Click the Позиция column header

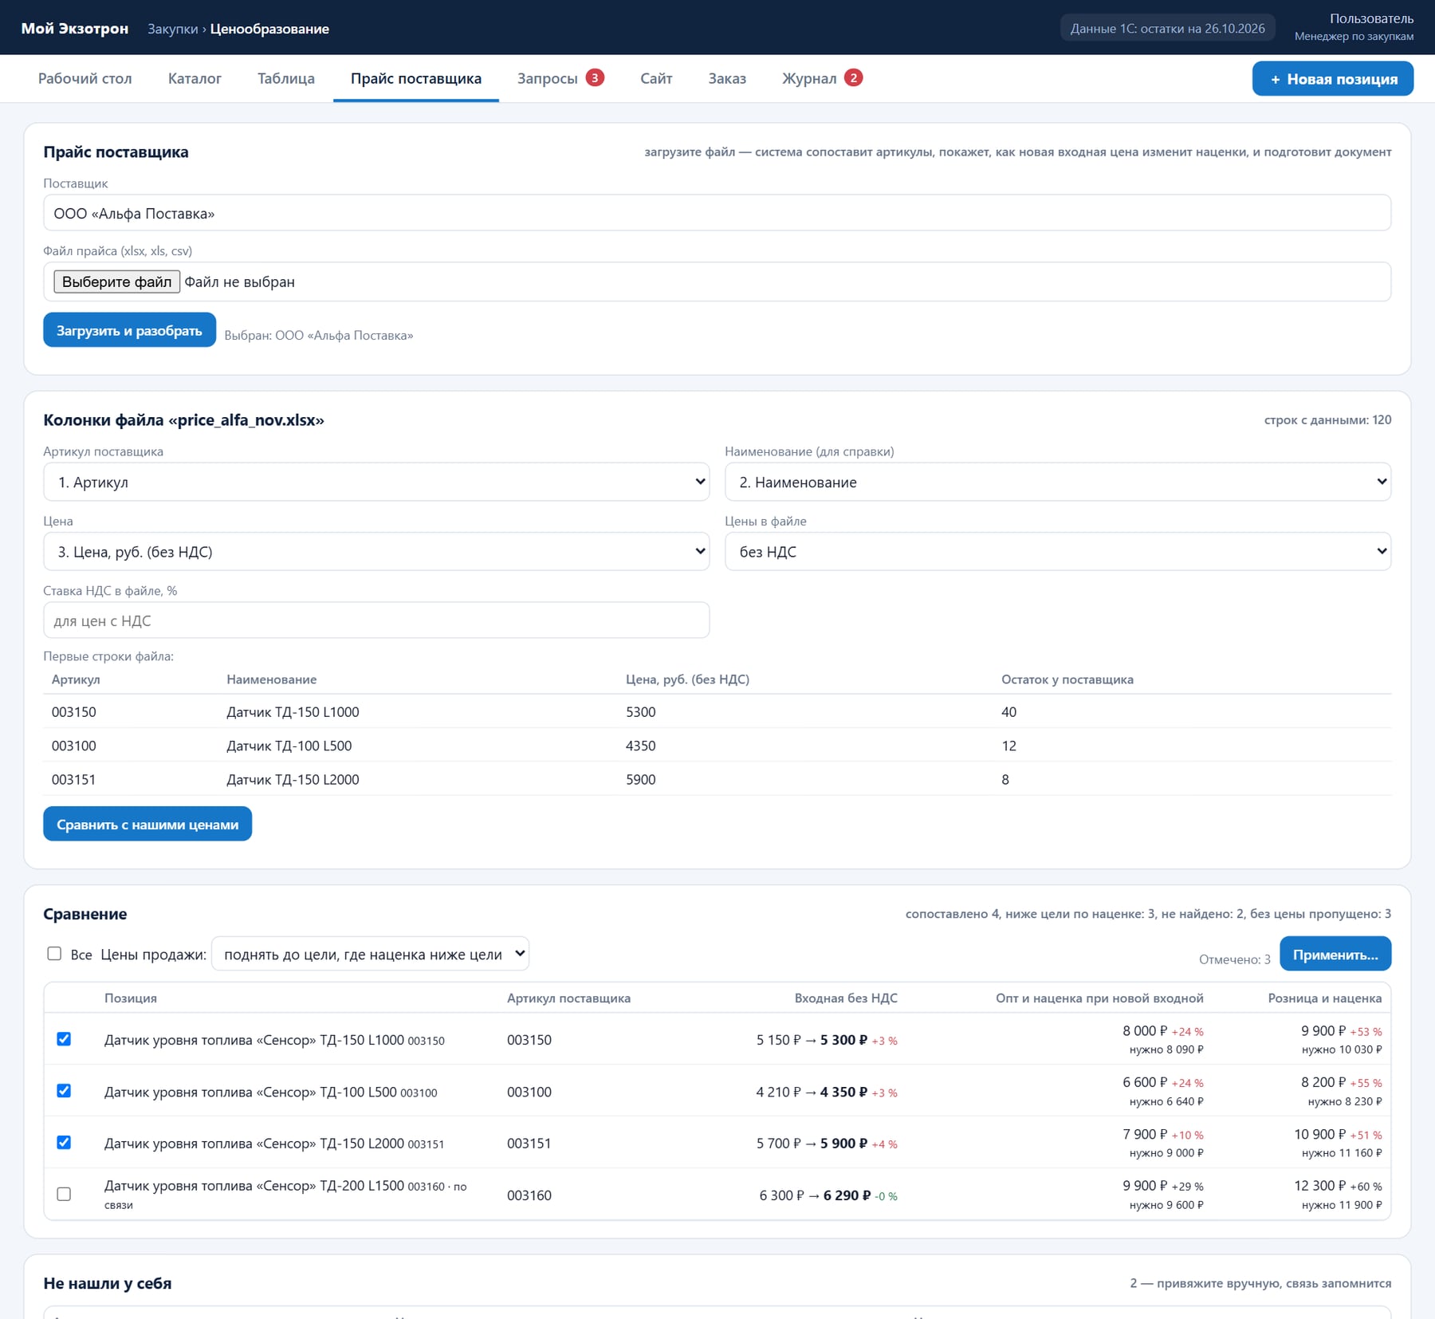131,998
